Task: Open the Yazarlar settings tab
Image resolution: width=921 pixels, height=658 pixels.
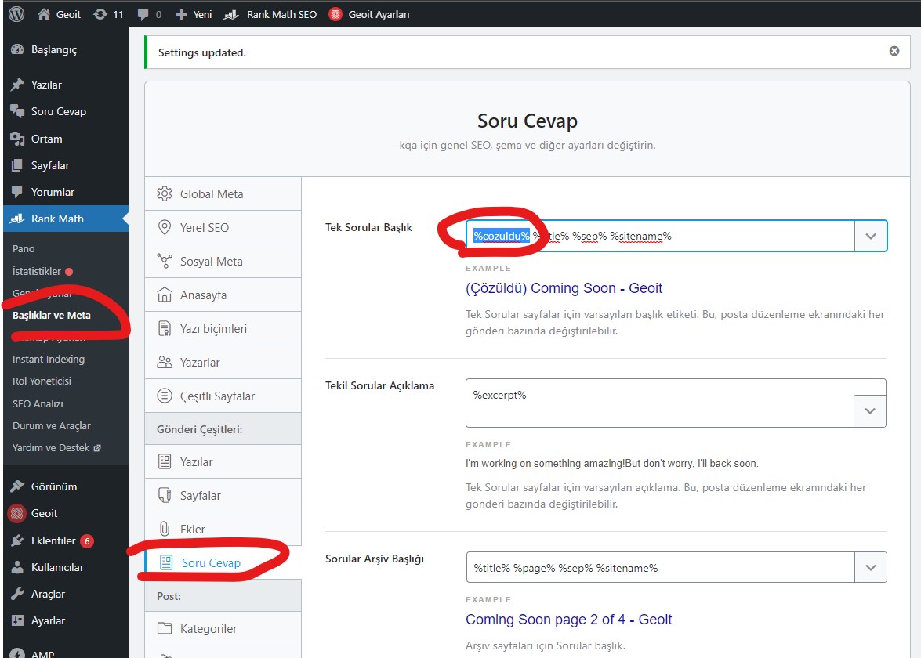Action: [x=199, y=363]
